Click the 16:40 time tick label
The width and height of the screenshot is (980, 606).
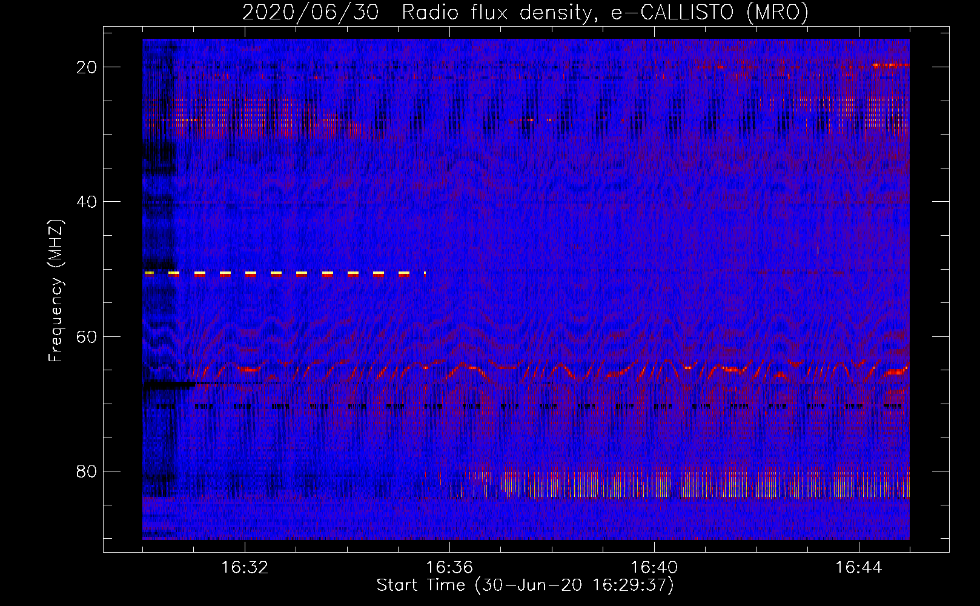point(654,568)
